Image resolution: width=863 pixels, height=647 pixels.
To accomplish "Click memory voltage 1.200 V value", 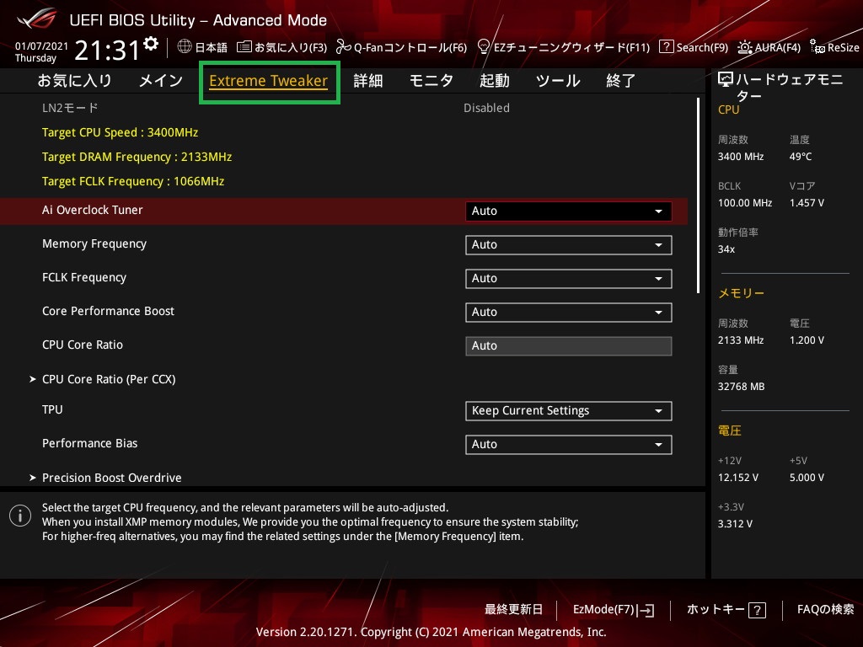I will click(807, 340).
